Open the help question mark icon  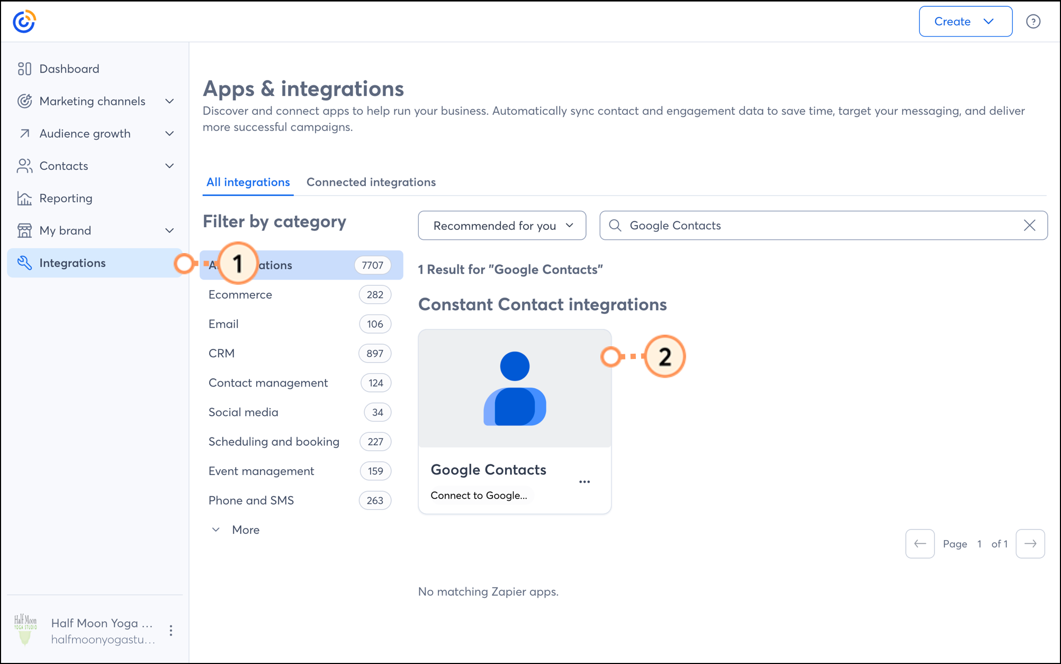1033,22
